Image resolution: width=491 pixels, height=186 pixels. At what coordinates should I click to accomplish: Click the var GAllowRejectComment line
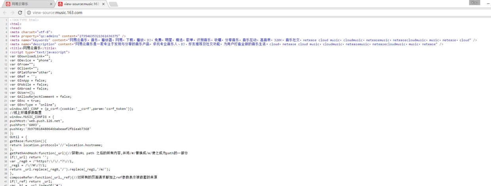(x=41, y=97)
